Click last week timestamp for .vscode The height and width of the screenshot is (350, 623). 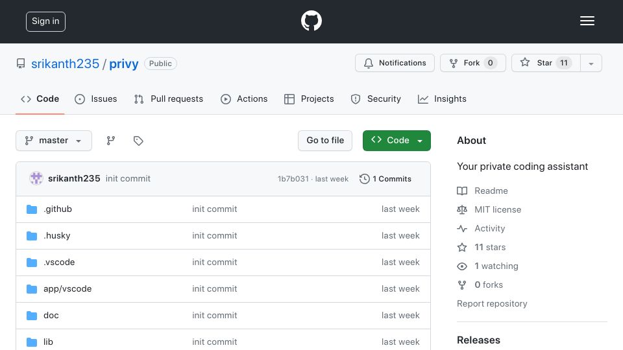coord(400,262)
